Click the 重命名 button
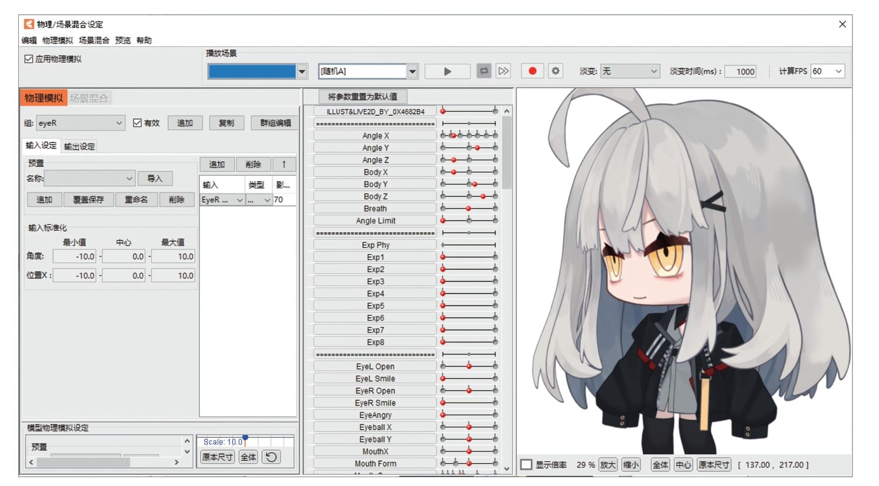 pos(136,200)
